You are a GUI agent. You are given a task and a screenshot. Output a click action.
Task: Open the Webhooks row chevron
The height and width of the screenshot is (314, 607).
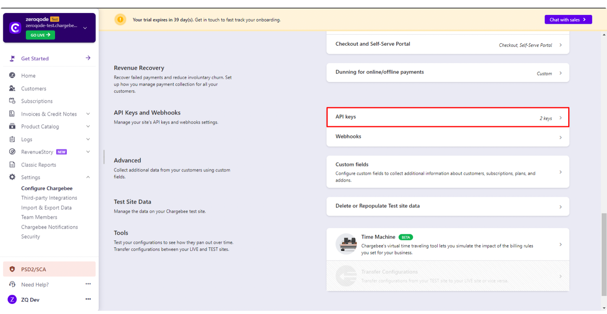(x=560, y=138)
